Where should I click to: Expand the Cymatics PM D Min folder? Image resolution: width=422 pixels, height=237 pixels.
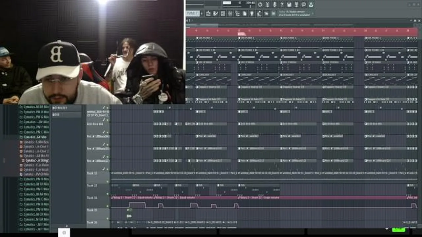[x=34, y=112]
